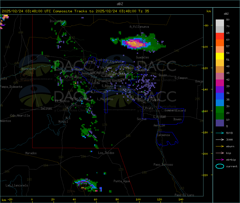Click the white 30HM arrow icon
The width and height of the screenshot is (240, 203).
coord(220,140)
